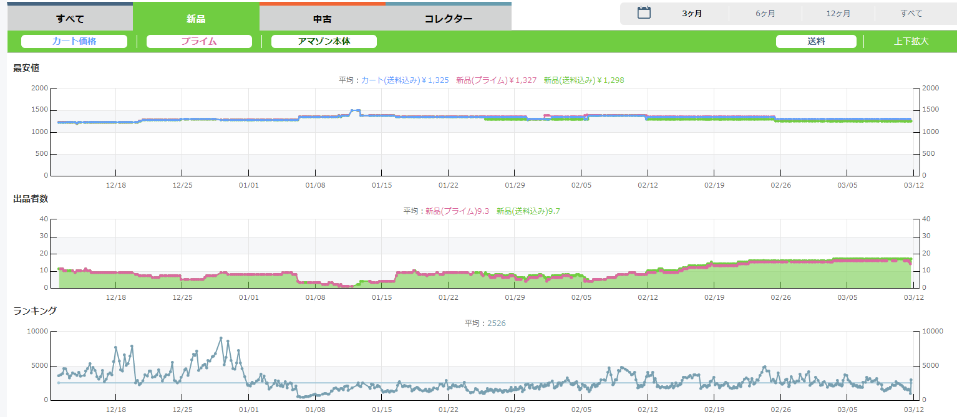Click the カート(送料込み) ¥1,325 price legend
This screenshot has height=417, width=957.
tap(405, 80)
